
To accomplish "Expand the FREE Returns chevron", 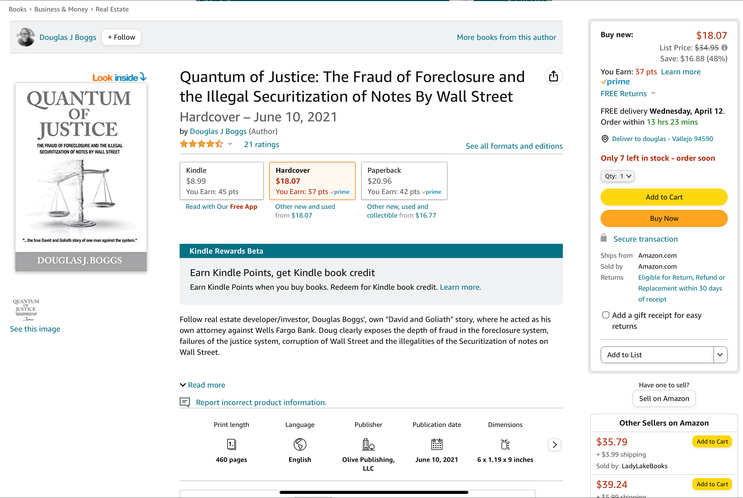I will click(654, 93).
